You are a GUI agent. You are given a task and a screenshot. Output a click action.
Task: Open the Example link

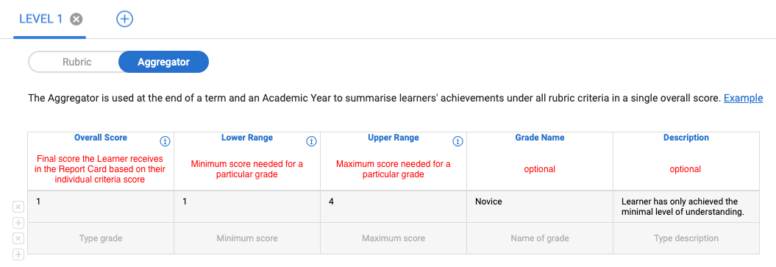pyautogui.click(x=744, y=99)
